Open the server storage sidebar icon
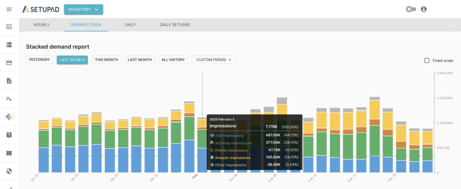The height and width of the screenshot is (189, 461). 9,45
